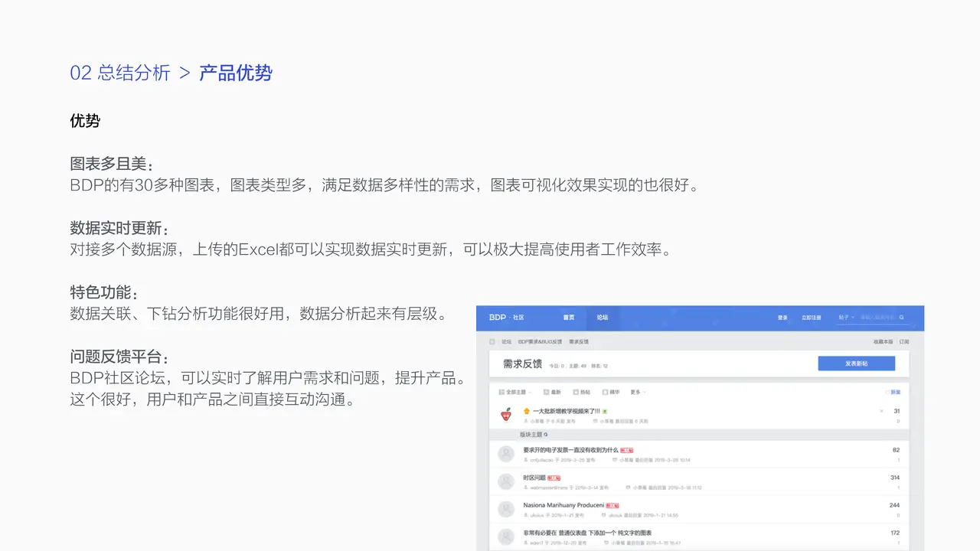Click the red tag beside 时区问题
980x551 pixels.
[554, 478]
